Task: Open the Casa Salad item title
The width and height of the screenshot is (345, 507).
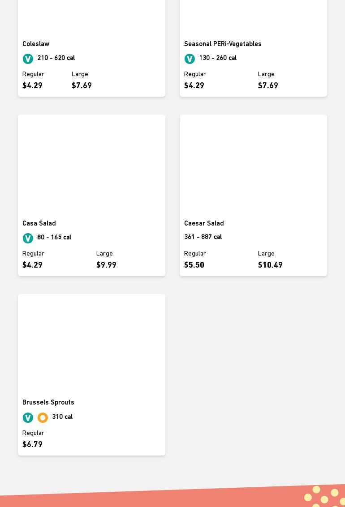Action: coord(39,223)
